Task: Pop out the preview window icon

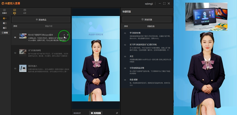Action: pyautogui.click(x=117, y=113)
